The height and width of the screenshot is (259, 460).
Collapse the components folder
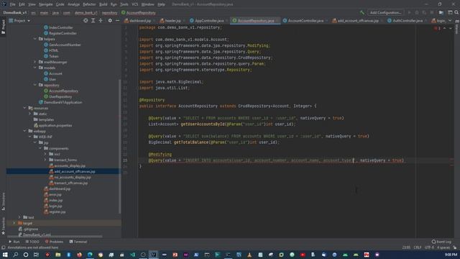click(x=40, y=148)
